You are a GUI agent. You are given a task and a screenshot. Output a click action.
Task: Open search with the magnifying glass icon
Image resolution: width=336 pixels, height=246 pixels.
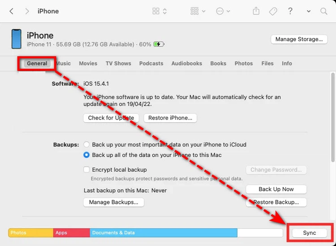click(x=324, y=11)
